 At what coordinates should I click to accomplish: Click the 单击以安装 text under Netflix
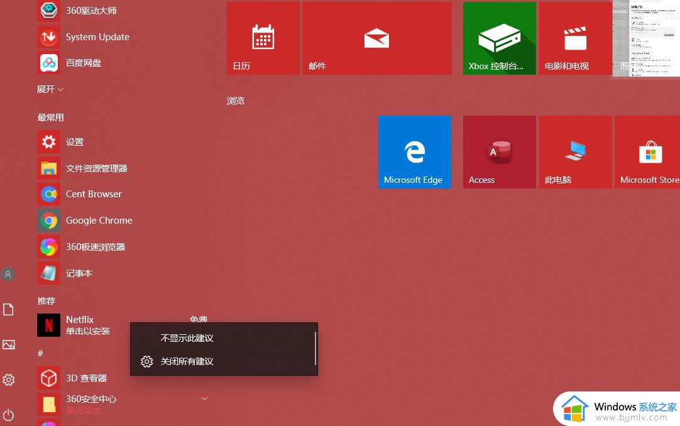(87, 331)
